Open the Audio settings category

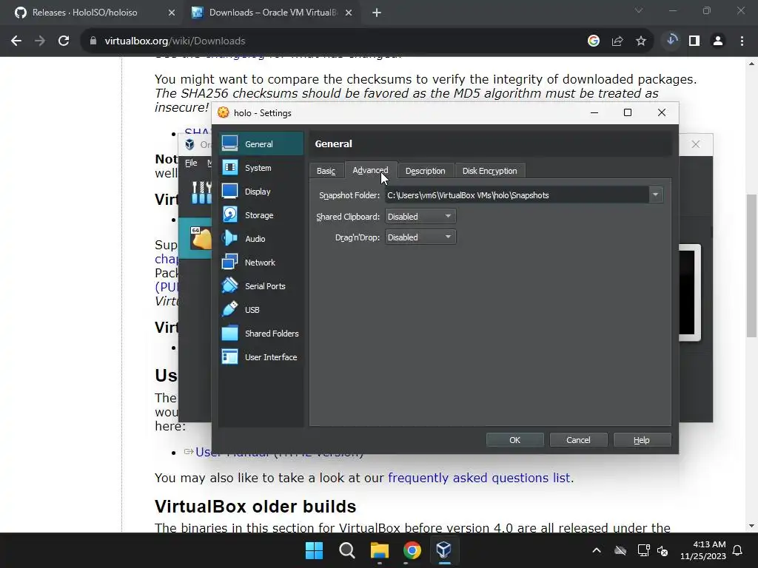261,239
